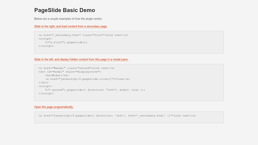Click the $(".second").pageslide code line

click(x=95, y=90)
